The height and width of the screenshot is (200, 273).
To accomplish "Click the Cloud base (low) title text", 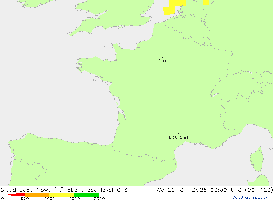I will (x=25, y=190).
